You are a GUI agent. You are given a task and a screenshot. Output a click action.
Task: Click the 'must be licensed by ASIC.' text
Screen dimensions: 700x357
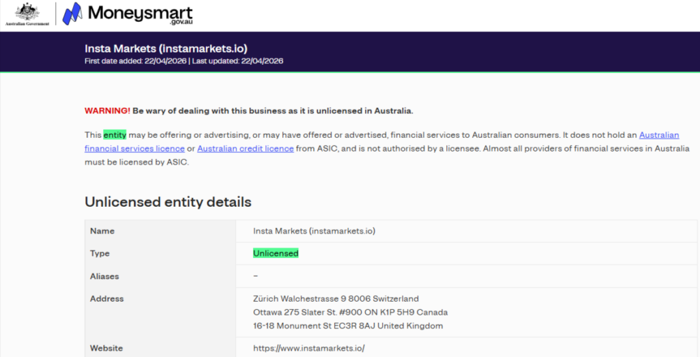coord(137,162)
